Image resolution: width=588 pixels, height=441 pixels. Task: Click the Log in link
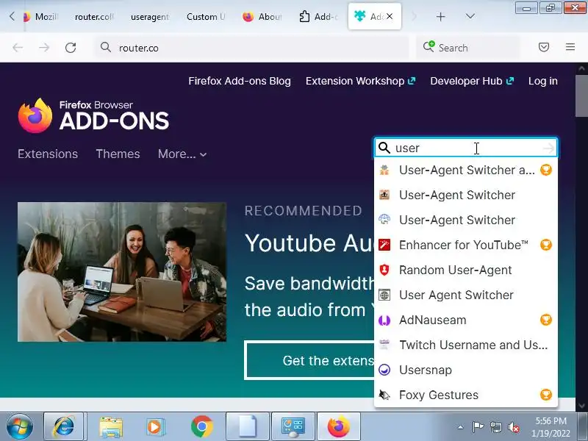tap(542, 81)
